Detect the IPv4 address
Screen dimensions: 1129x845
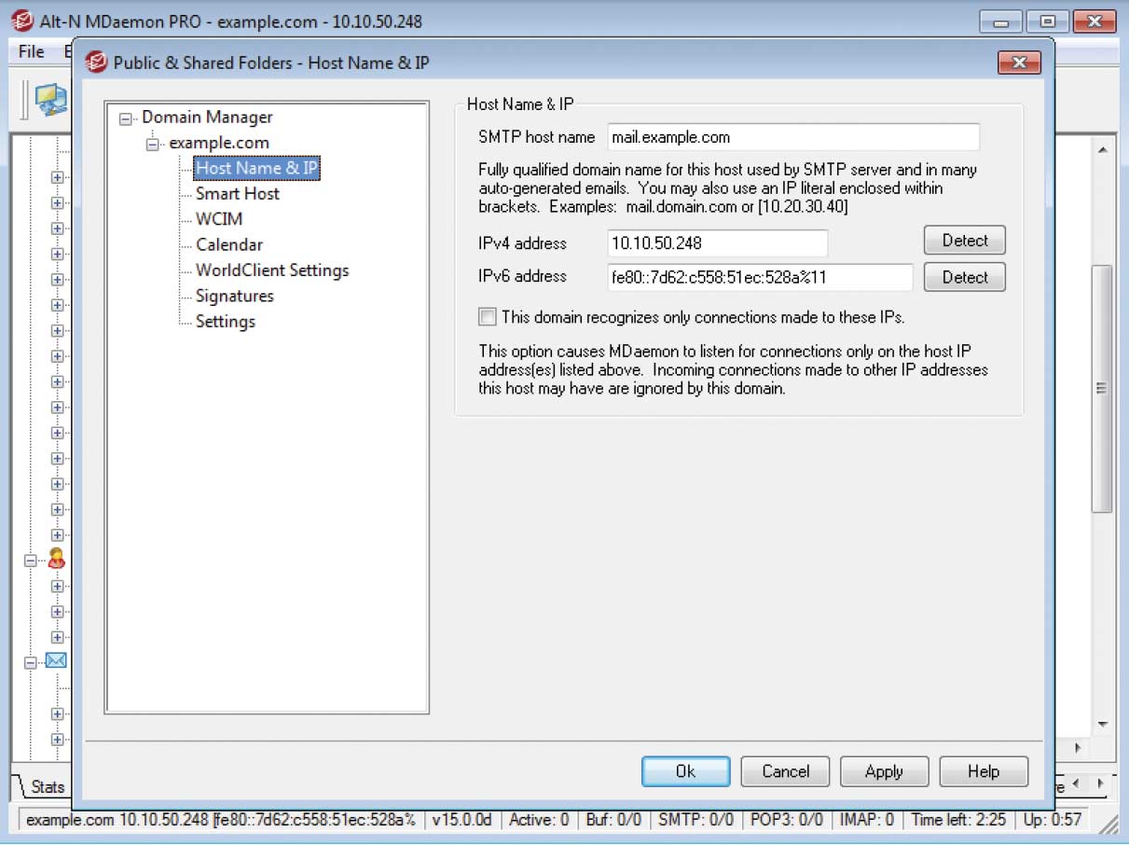click(x=965, y=241)
